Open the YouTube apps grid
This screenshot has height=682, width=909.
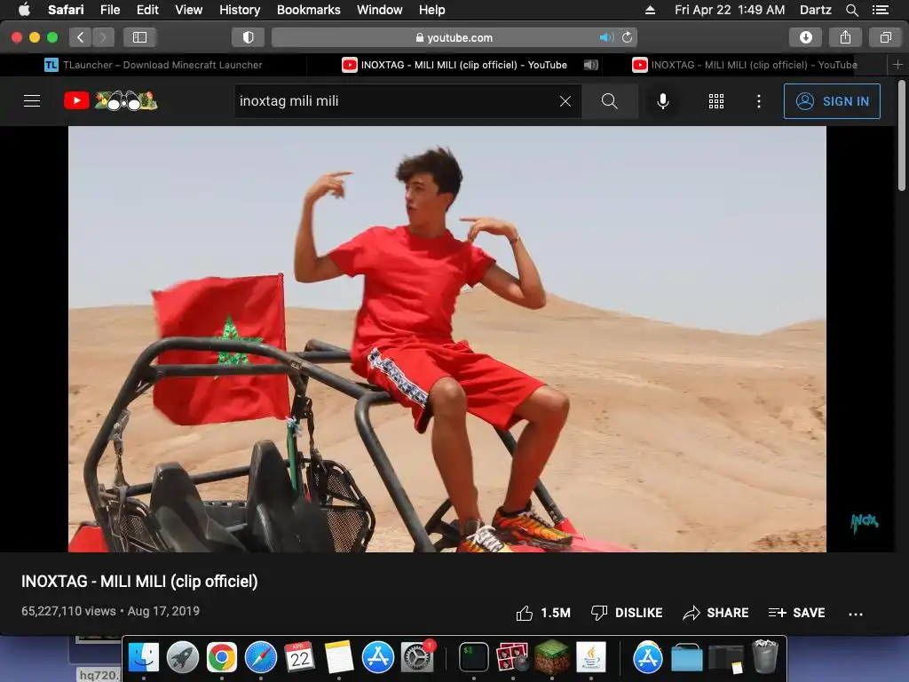tap(716, 101)
